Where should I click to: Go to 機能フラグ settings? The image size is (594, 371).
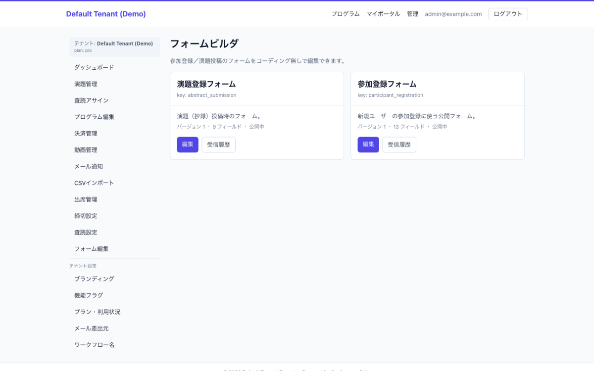click(115, 295)
